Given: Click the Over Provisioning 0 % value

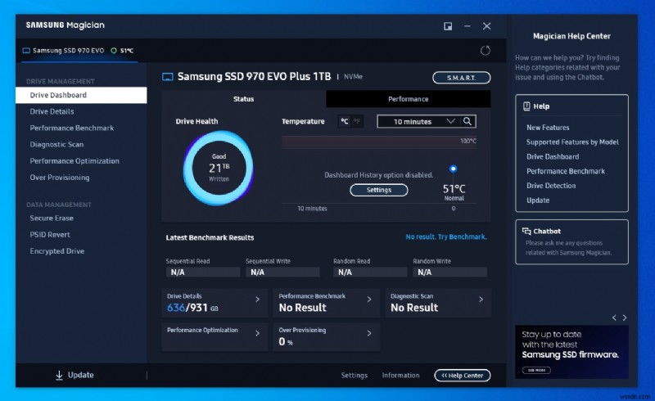Looking at the screenshot, I should [286, 342].
